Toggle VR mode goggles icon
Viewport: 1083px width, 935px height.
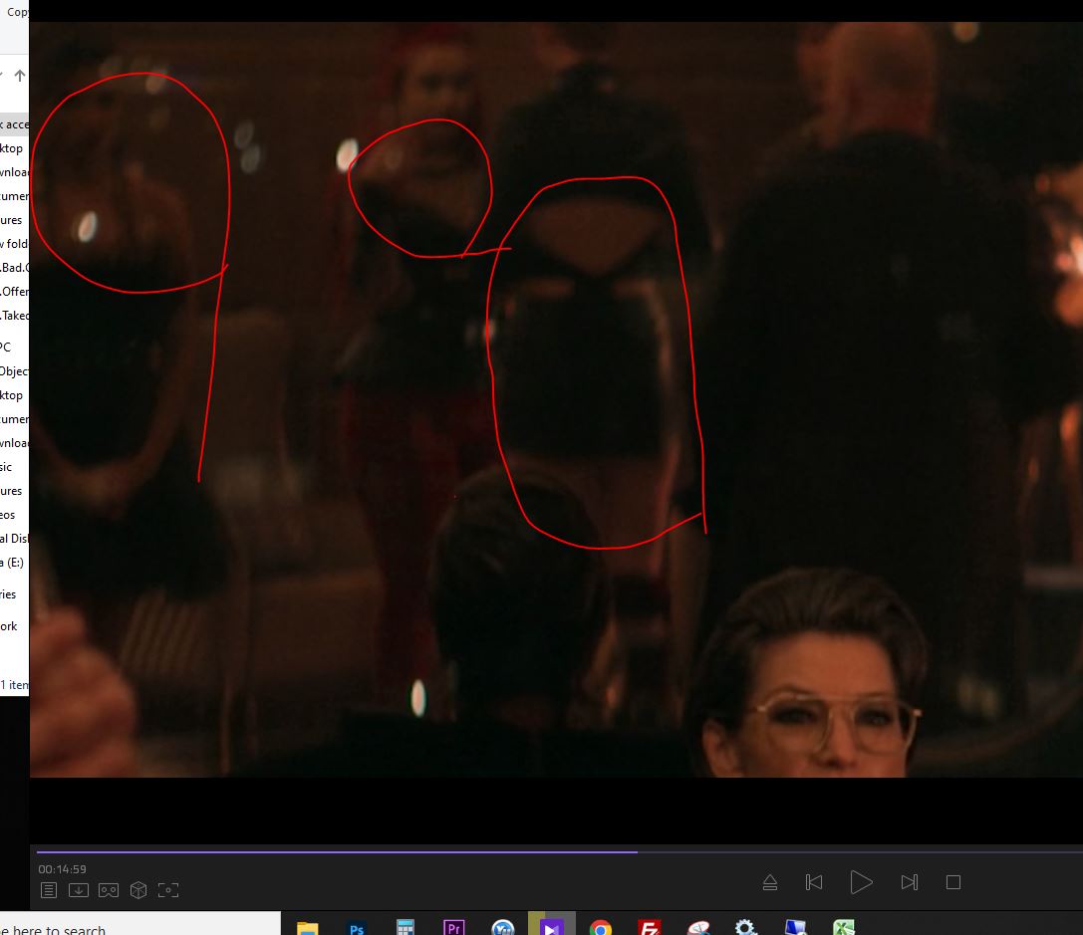[109, 890]
